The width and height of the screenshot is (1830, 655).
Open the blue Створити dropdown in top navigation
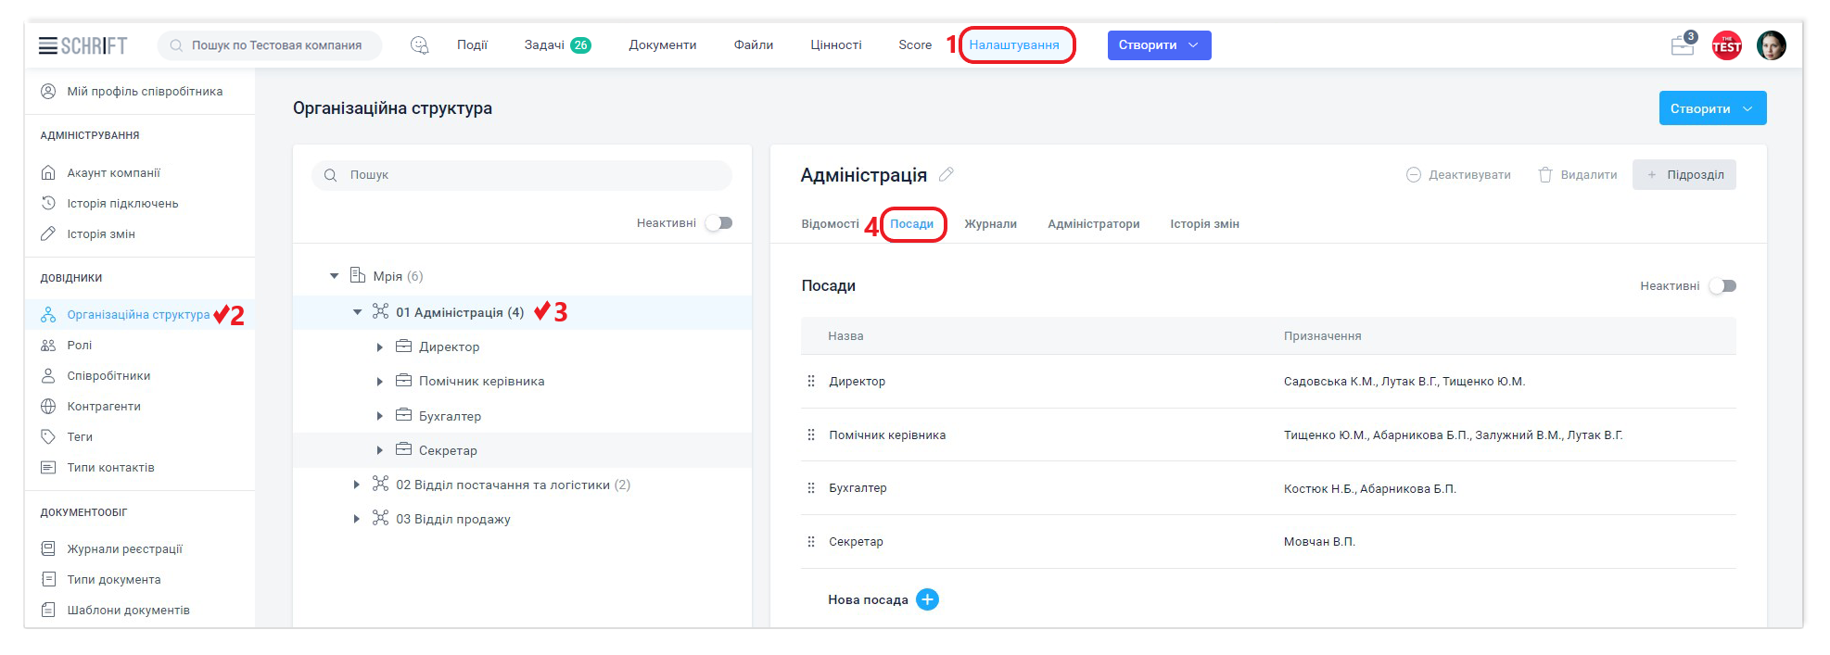[1159, 45]
